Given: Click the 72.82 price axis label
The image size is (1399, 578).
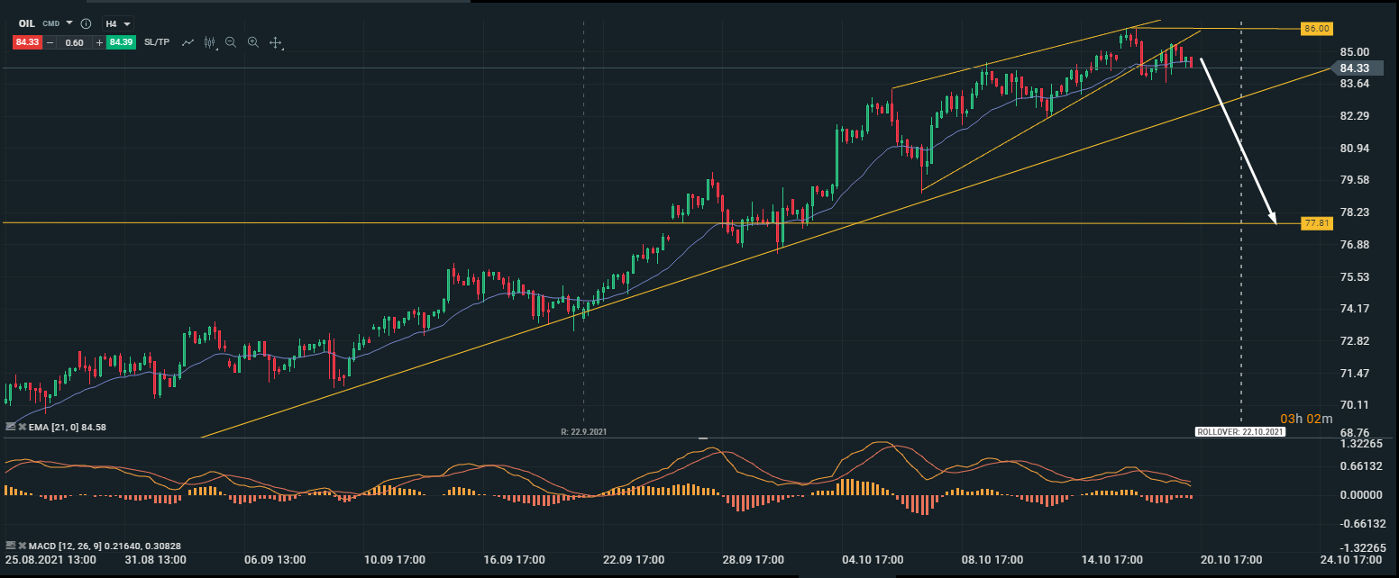Looking at the screenshot, I should (x=1355, y=341).
